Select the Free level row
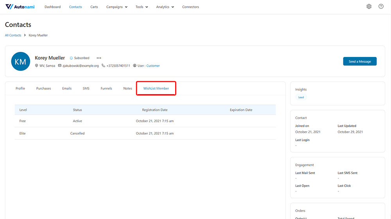 145,121
